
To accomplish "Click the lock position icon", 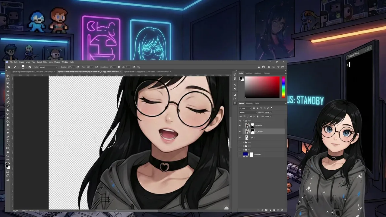I will tap(251, 116).
